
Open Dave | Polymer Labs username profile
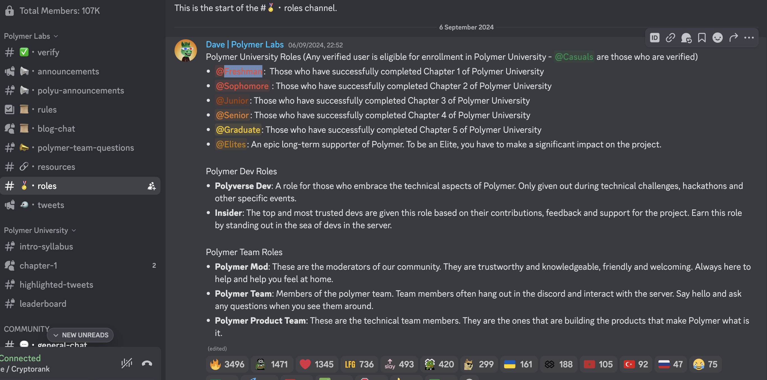[245, 45]
